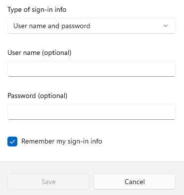Click the 'Password (optional)' label
Viewport: 184px width, 195px height.
[x=38, y=96]
